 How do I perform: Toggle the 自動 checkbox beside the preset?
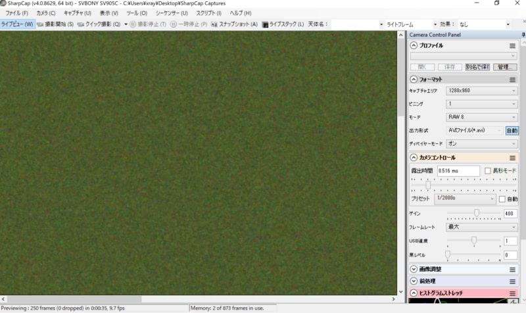click(503, 199)
